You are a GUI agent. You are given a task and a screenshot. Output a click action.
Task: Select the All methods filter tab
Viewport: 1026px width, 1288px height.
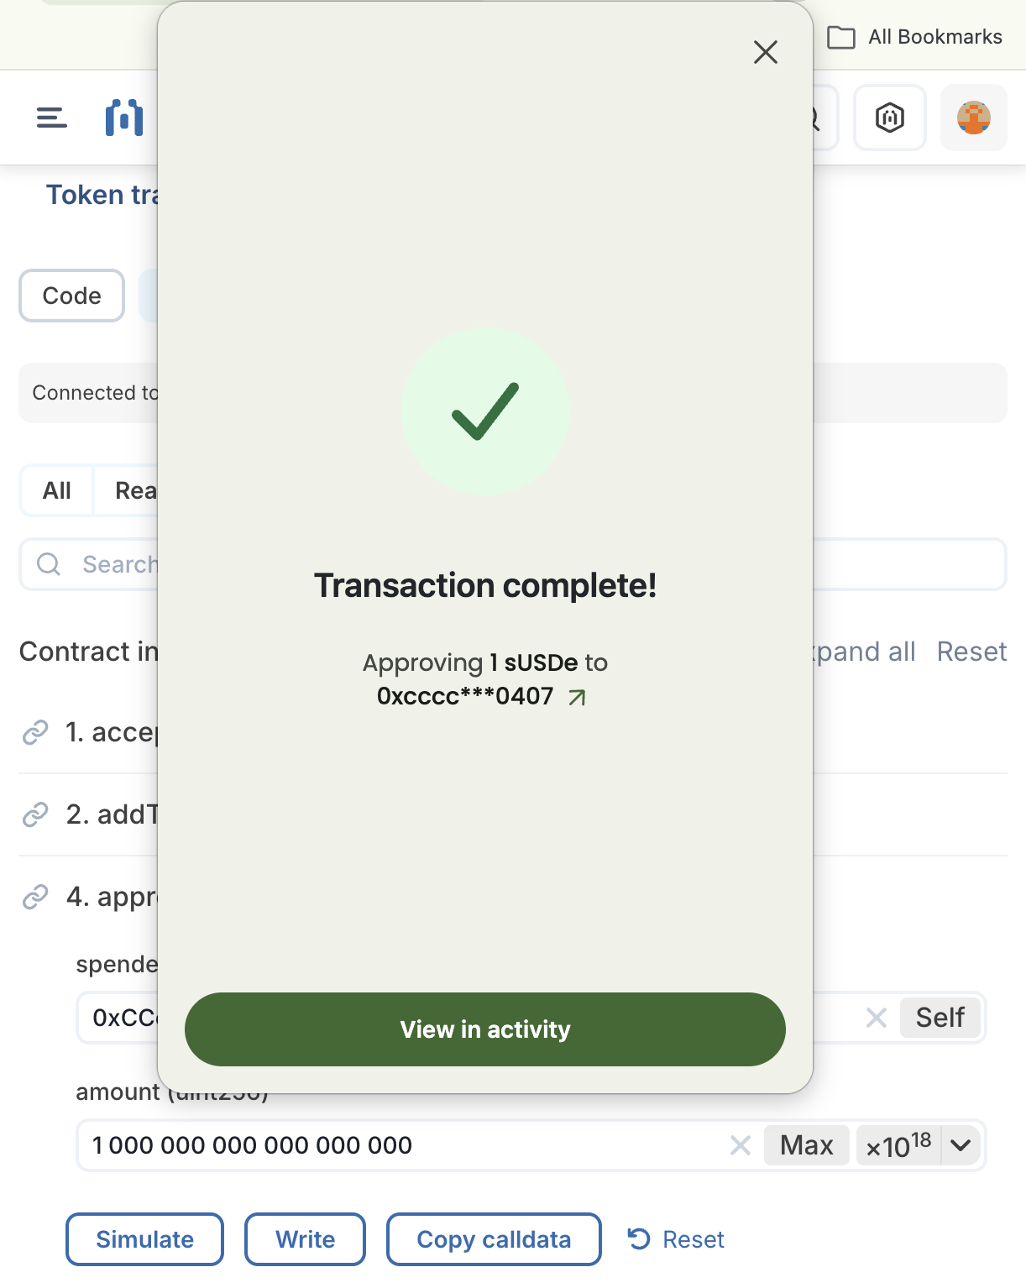tap(57, 490)
